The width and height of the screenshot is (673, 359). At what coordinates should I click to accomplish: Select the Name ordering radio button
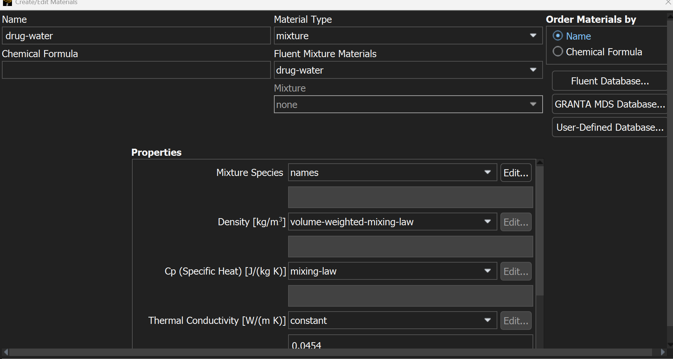558,36
